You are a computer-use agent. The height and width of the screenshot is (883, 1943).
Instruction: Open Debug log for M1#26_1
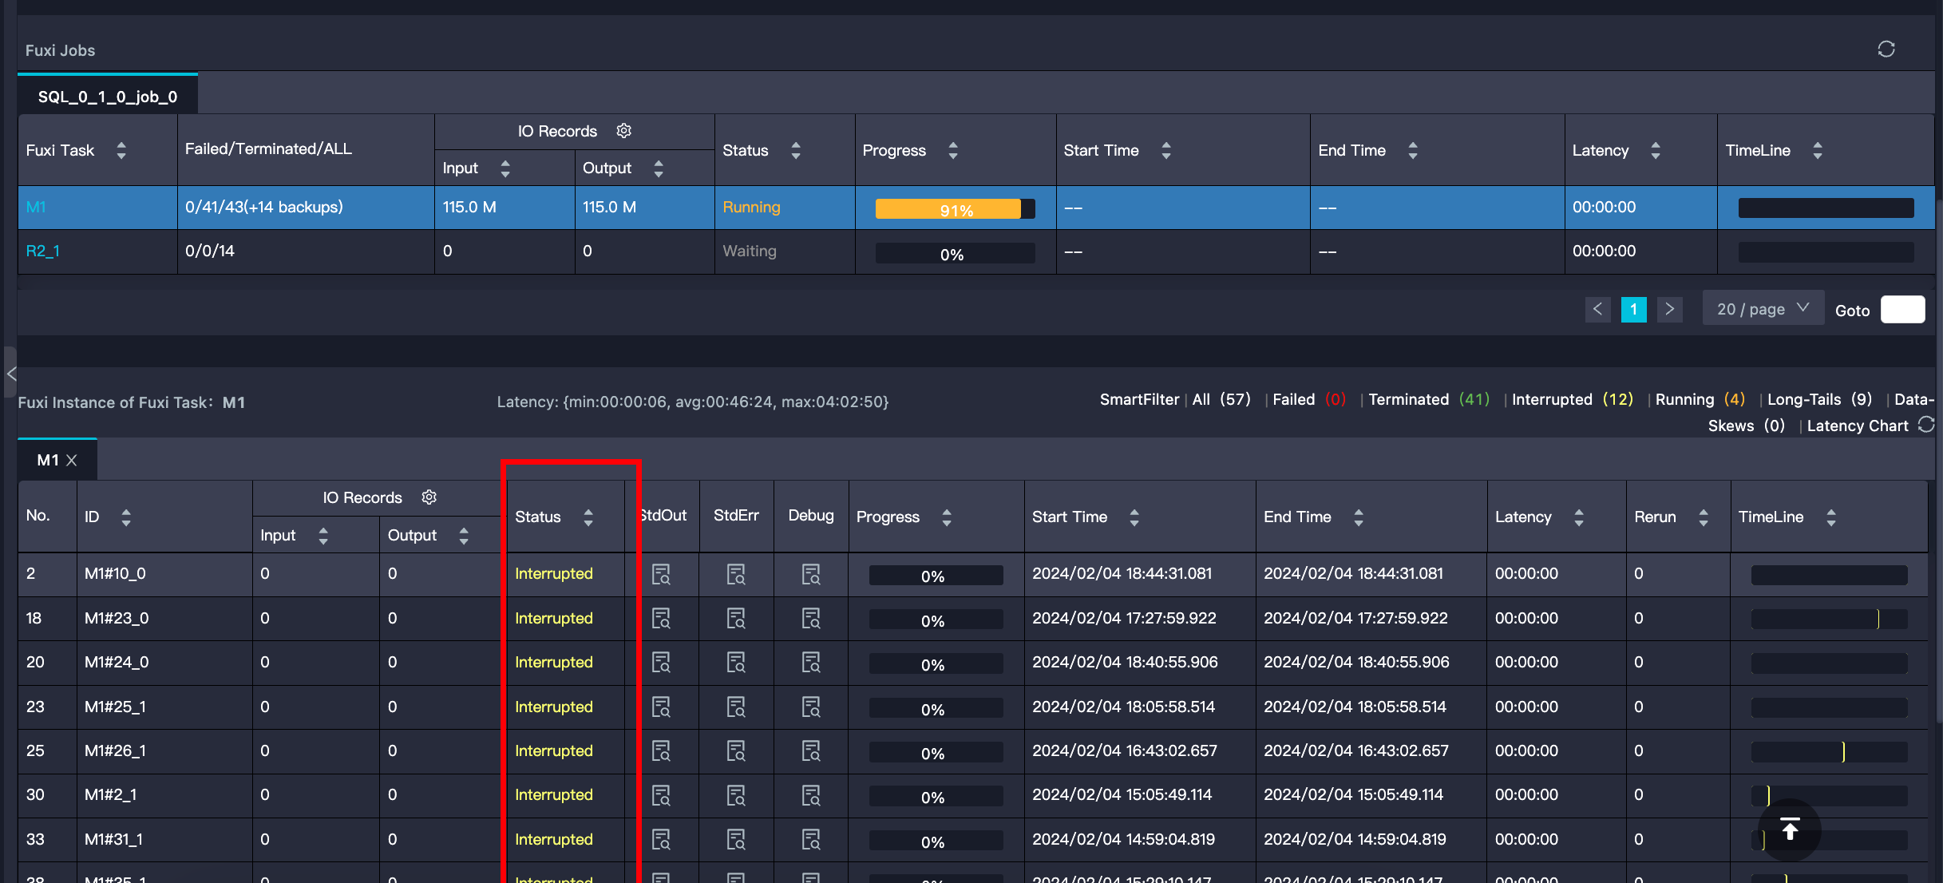pyautogui.click(x=811, y=750)
